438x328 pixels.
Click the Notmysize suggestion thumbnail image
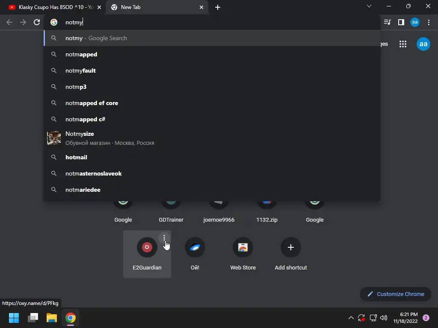[54, 138]
